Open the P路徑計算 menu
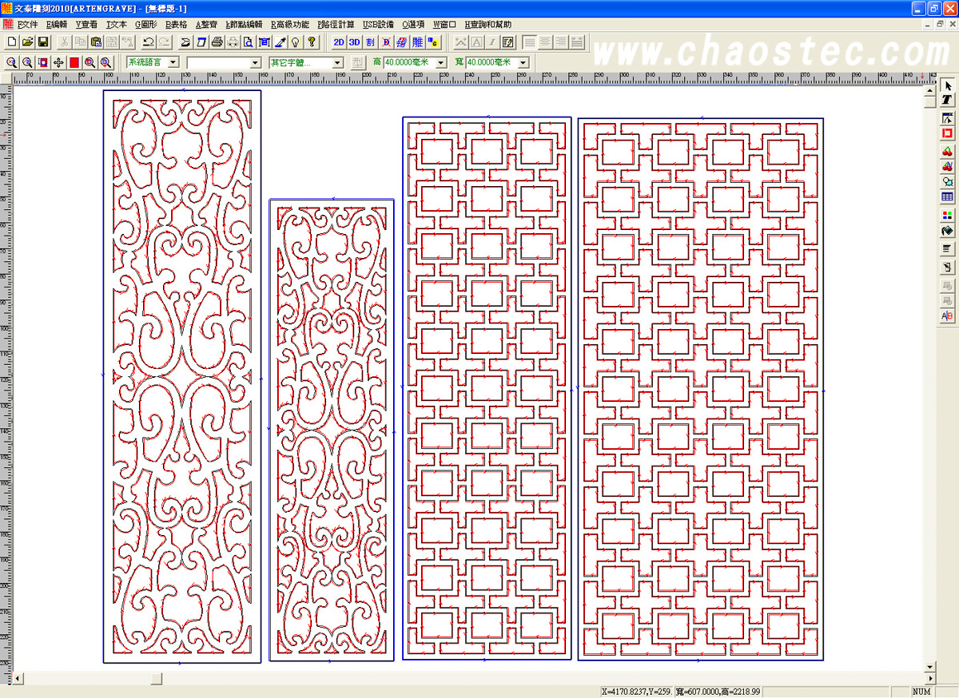959x698 pixels. (336, 25)
